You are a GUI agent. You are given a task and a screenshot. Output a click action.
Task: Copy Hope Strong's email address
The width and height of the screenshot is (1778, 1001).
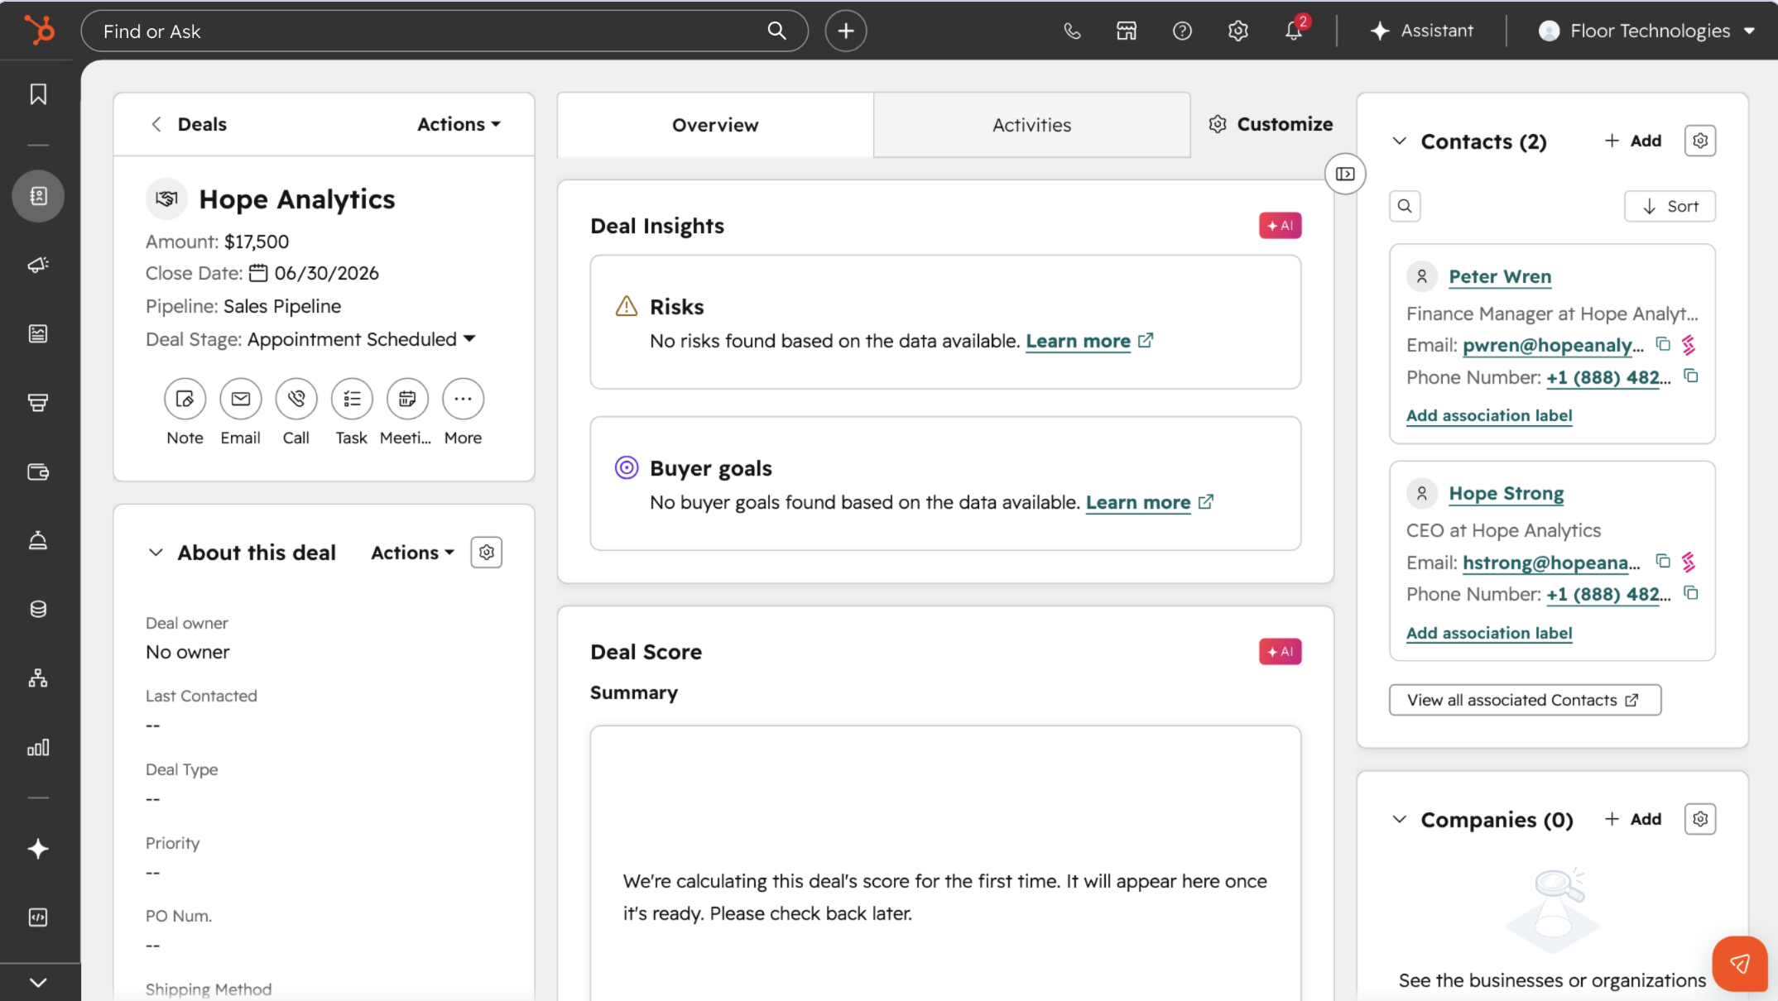pos(1662,561)
